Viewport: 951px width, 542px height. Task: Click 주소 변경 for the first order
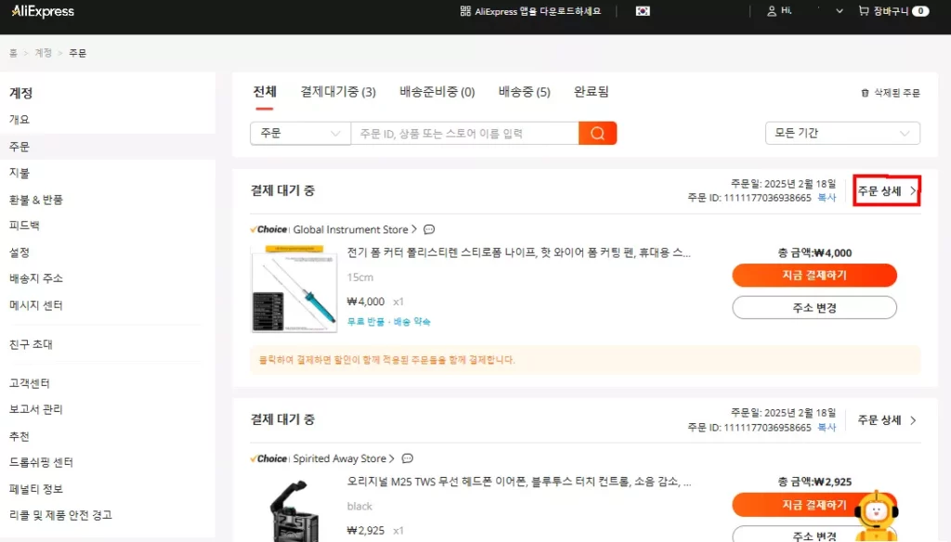(814, 307)
